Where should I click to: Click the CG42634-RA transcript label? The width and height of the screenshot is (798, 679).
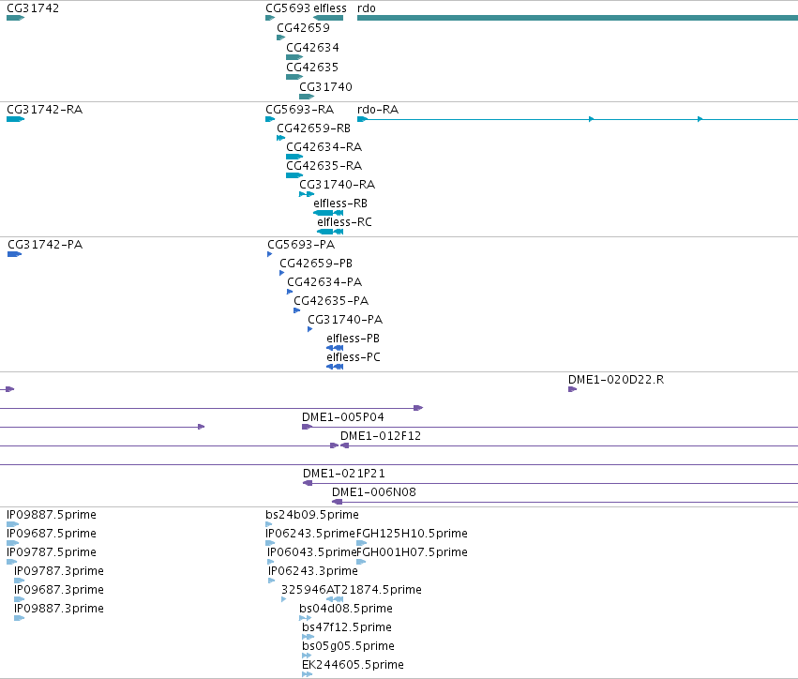point(324,147)
